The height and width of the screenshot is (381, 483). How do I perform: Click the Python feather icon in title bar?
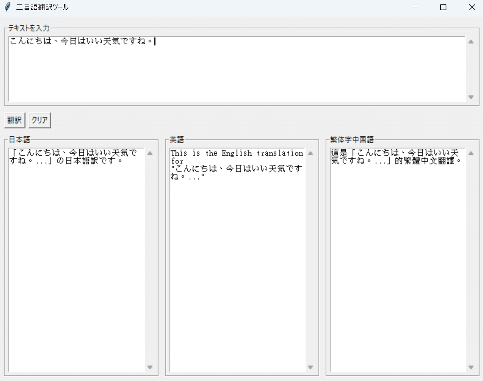coord(7,7)
